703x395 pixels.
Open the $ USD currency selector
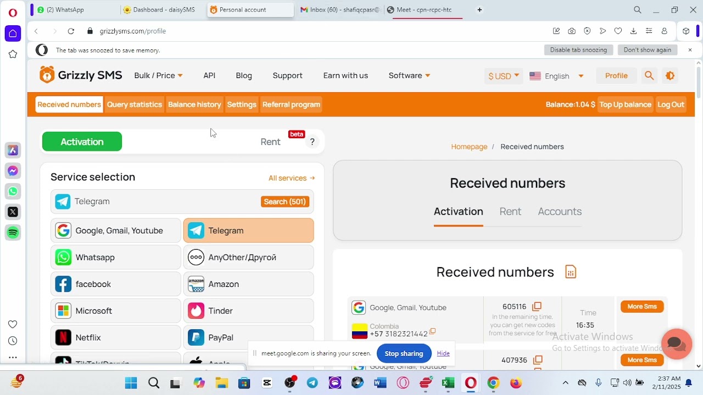pos(504,76)
